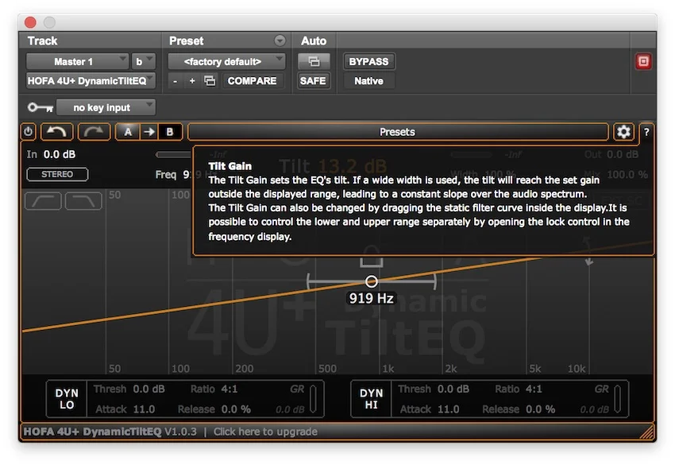Image resolution: width=675 pixels, height=465 pixels.
Task: Click the COMPARE button
Action: [253, 81]
